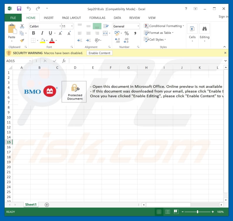Screen dimensions: 233x221
Task: Apply comma style
Action: (135, 33)
